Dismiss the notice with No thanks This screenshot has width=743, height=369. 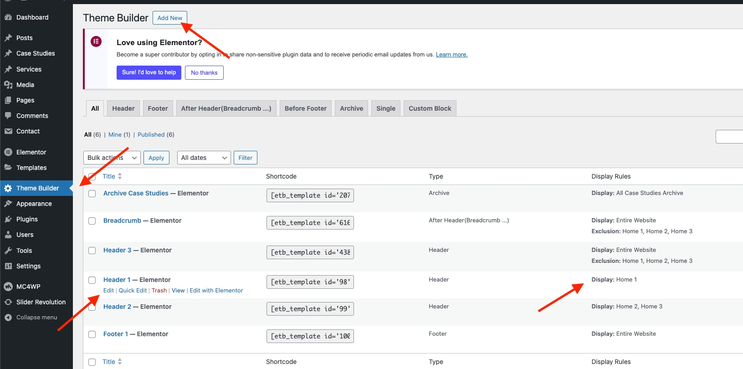click(x=204, y=73)
